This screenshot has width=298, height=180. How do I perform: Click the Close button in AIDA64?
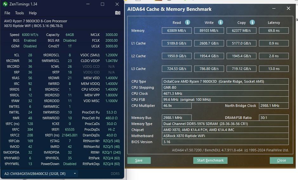(x=281, y=160)
